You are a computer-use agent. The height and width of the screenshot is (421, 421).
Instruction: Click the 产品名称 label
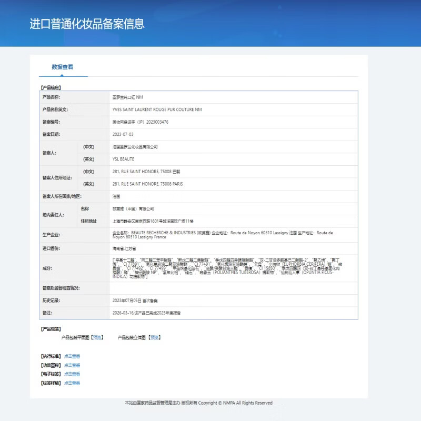(x=51, y=97)
